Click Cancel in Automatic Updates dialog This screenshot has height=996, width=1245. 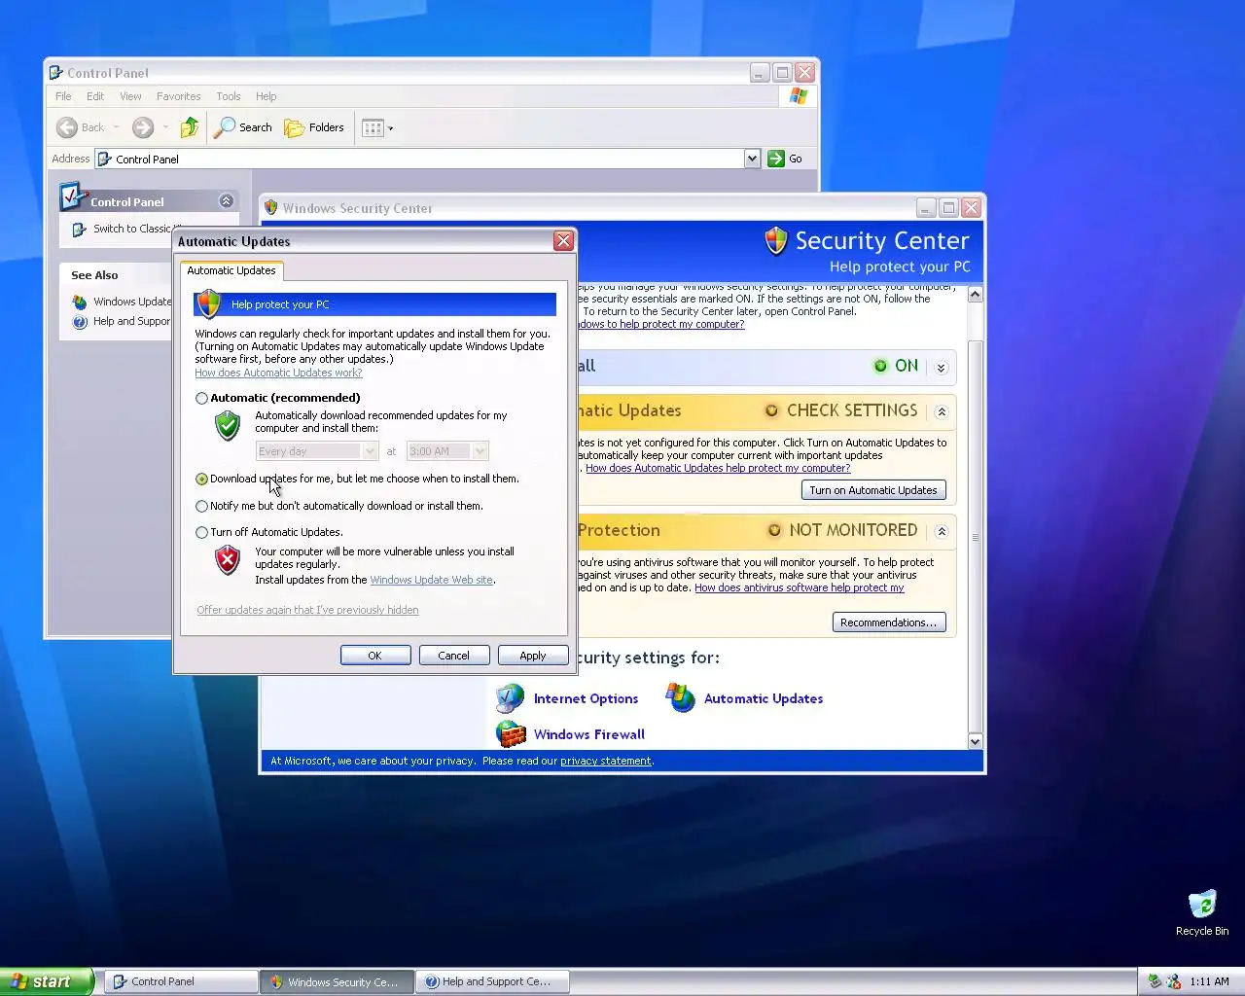tap(453, 656)
